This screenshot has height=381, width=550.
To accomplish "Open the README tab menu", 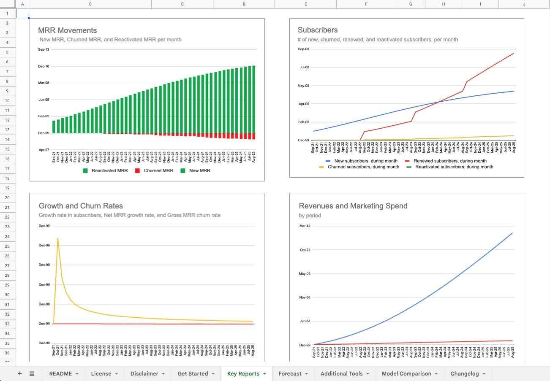I will pos(76,373).
